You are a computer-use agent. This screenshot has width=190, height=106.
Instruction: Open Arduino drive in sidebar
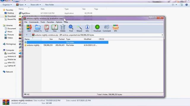(10, 56)
